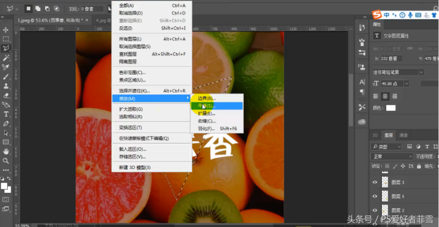Select the Path Selection tool
Screen dimensions: 439x227
click(x=5, y=133)
